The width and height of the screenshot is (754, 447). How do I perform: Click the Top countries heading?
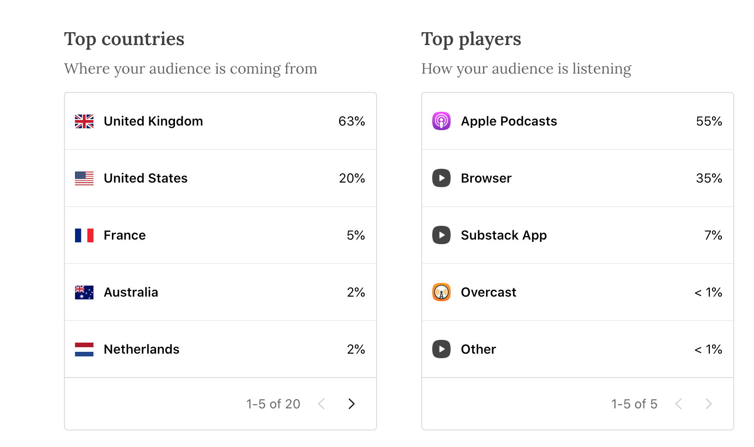124,39
